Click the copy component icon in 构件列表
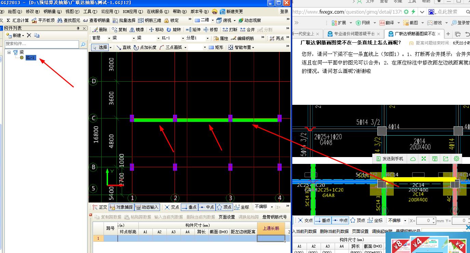470x253 pixels. [x=37, y=35]
